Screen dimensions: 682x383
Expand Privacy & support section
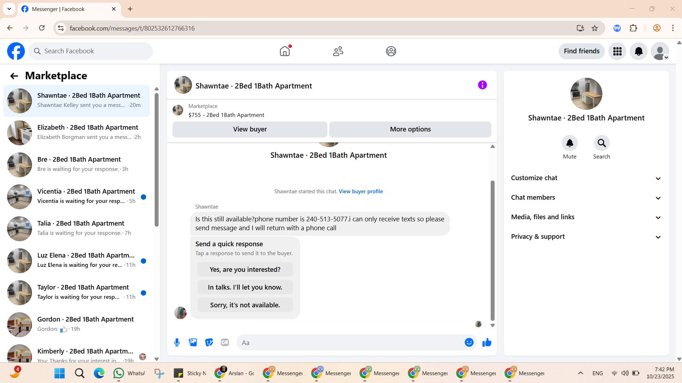[x=586, y=237]
